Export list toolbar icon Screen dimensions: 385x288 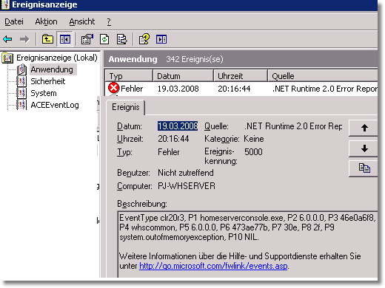(x=122, y=39)
